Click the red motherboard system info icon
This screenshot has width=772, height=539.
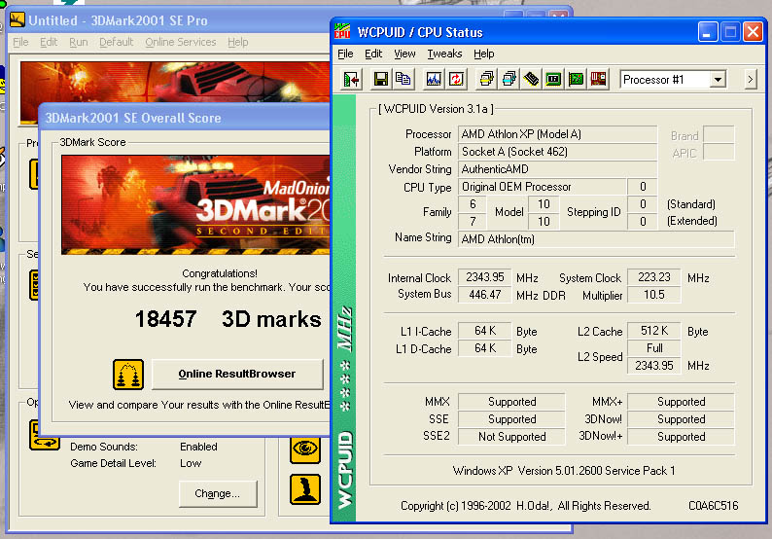598,80
